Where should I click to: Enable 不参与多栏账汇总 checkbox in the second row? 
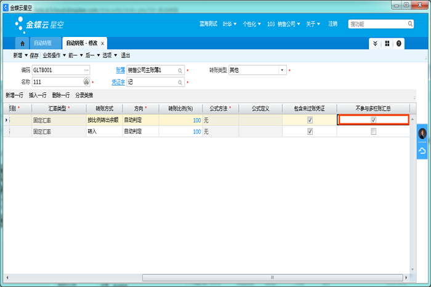pos(373,131)
